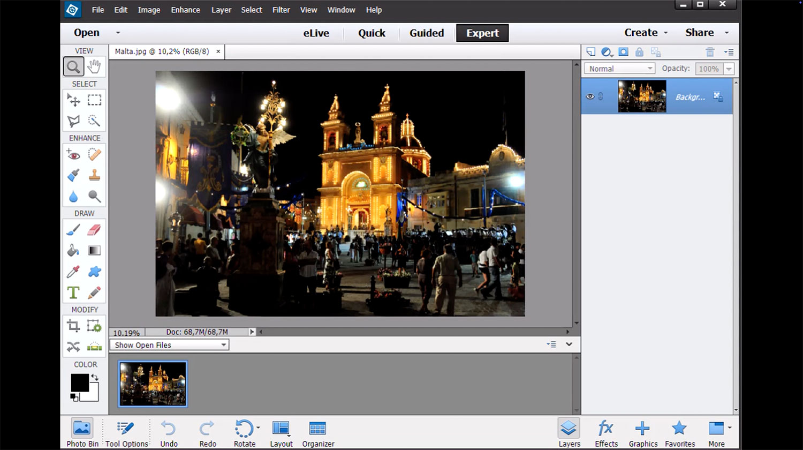
Task: Select the Clone Stamp tool
Action: point(94,175)
